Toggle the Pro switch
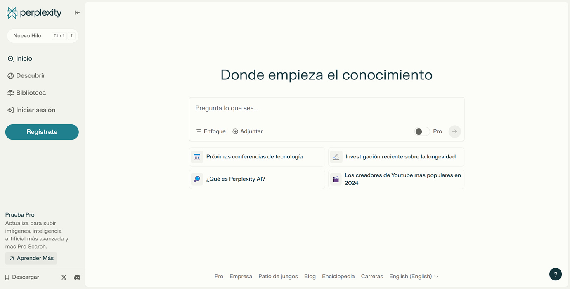 (422, 131)
